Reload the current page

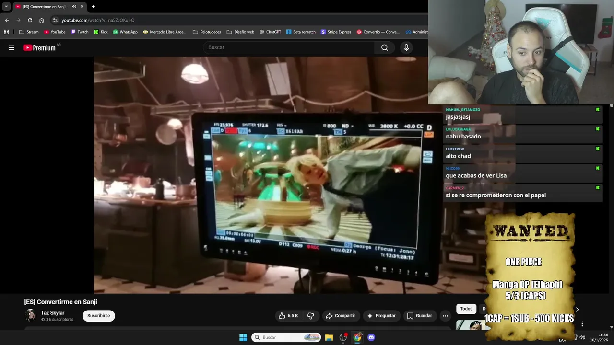[x=30, y=20]
